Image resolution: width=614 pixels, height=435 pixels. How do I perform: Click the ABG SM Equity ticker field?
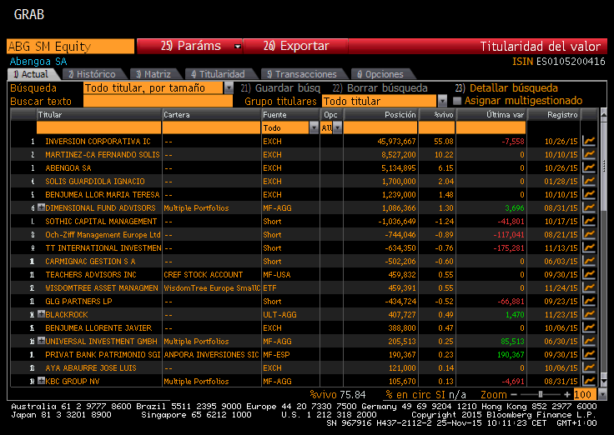coord(70,46)
